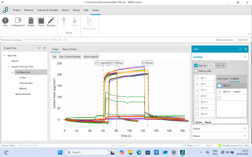Screen dimensions: 252x157
Task: Pin the Project Tree panel
Action: (x=44, y=48)
